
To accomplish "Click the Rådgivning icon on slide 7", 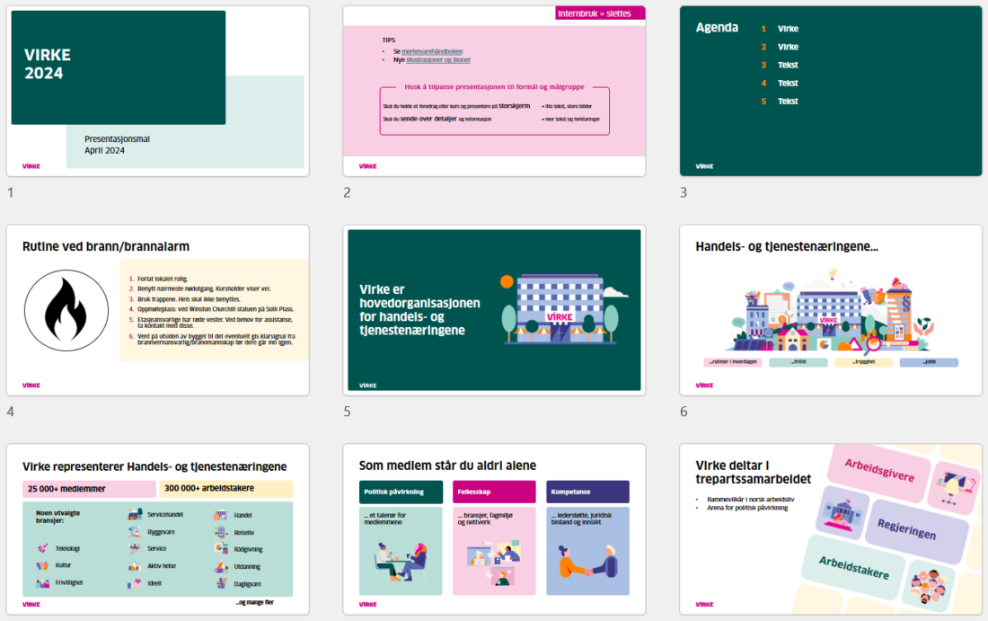I will (221, 548).
